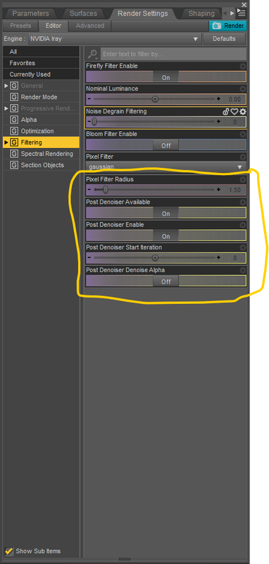Open gear menu for Bloom Filter Enable
This screenshot has width=269, height=564.
point(243,134)
